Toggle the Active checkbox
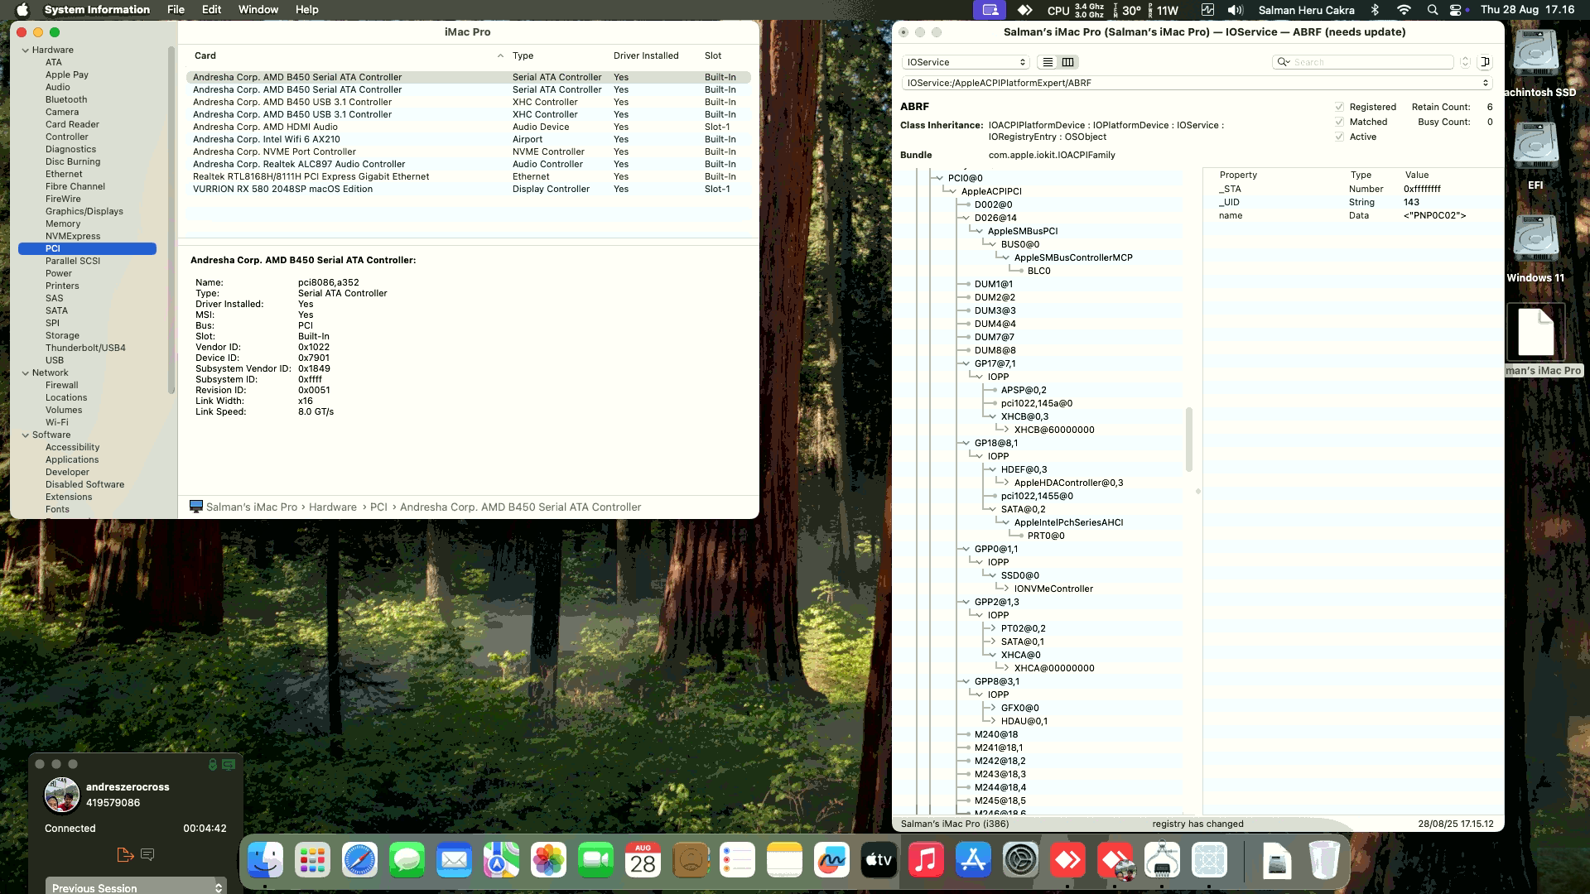The width and height of the screenshot is (1590, 894). 1339,137
